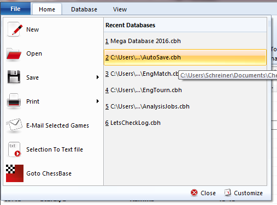This screenshot has height=205, width=277.
Task: Select the Print menu entry
Action: (x=53, y=101)
